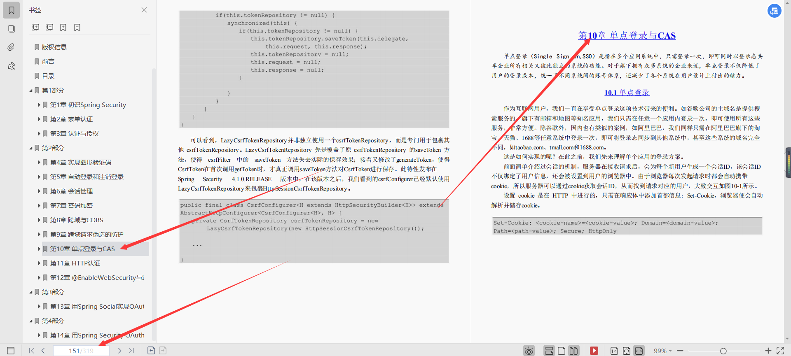Open the 99% zoom level dropdown
The height and width of the screenshot is (356, 791).
(x=662, y=351)
